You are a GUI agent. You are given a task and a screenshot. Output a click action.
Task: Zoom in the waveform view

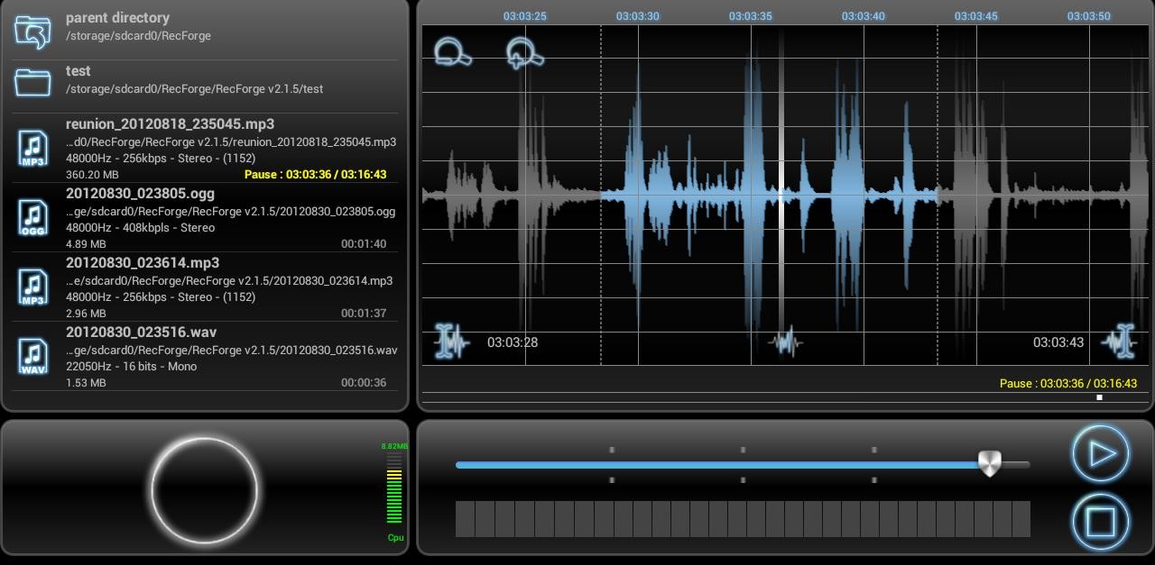(x=524, y=53)
